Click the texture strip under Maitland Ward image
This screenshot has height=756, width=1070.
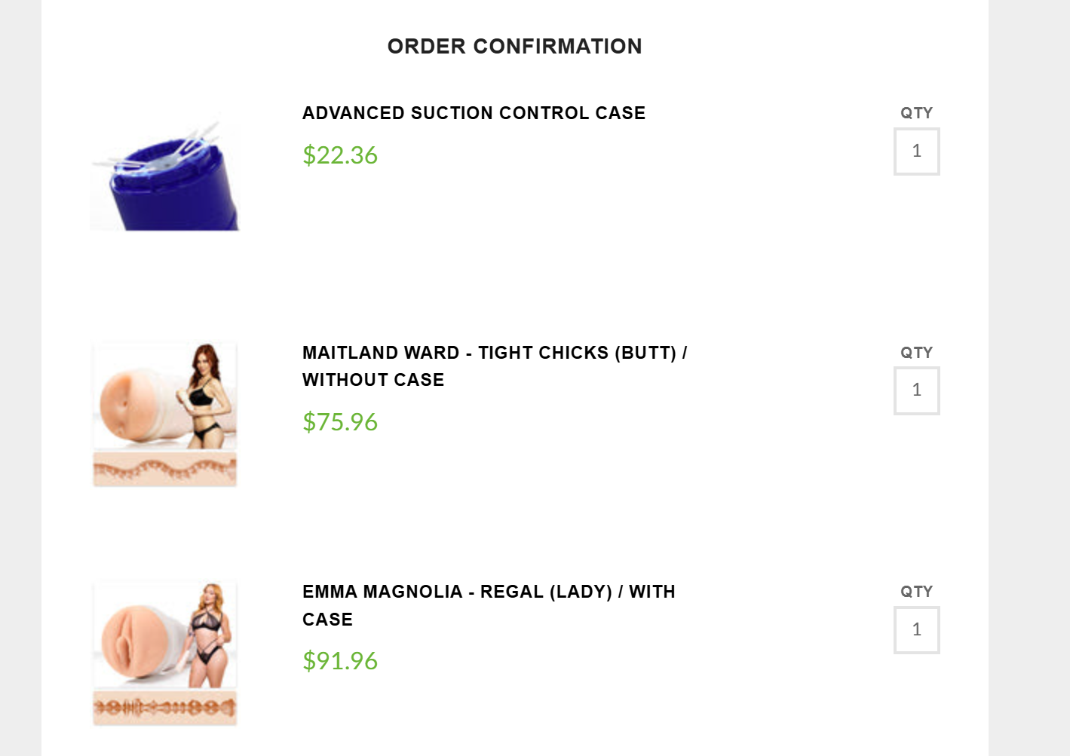(164, 470)
